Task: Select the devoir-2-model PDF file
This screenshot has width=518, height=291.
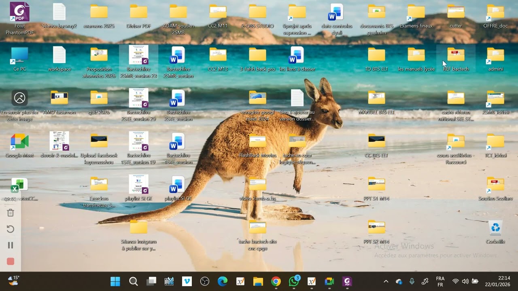Action: tap(59, 145)
